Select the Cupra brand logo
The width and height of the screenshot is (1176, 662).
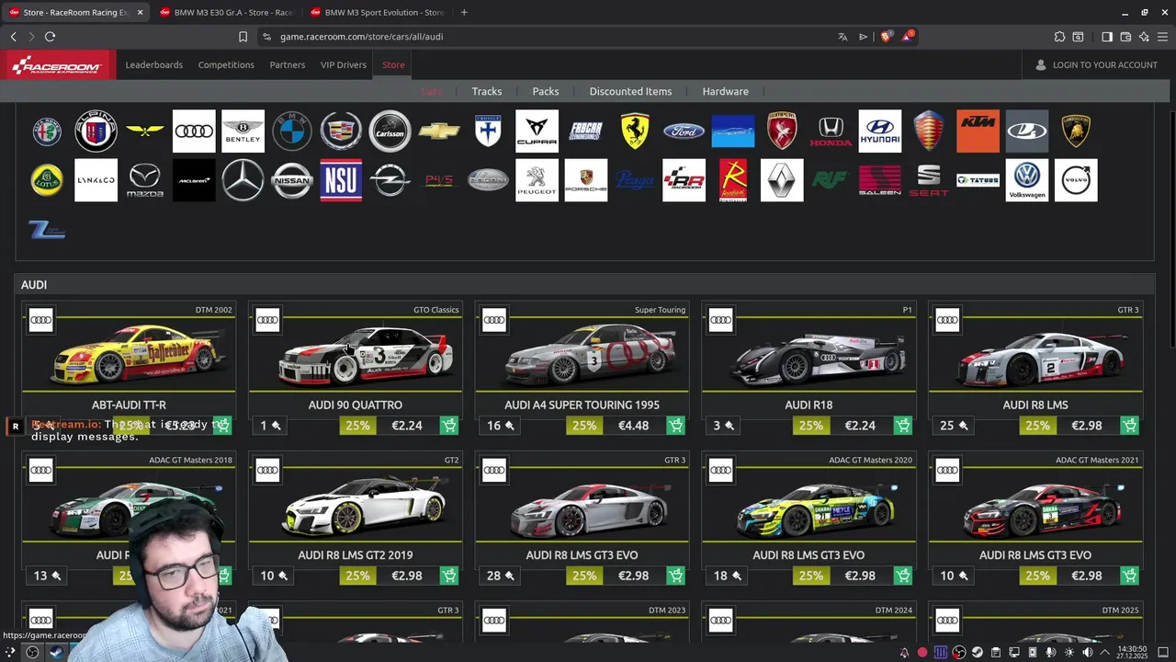[537, 131]
